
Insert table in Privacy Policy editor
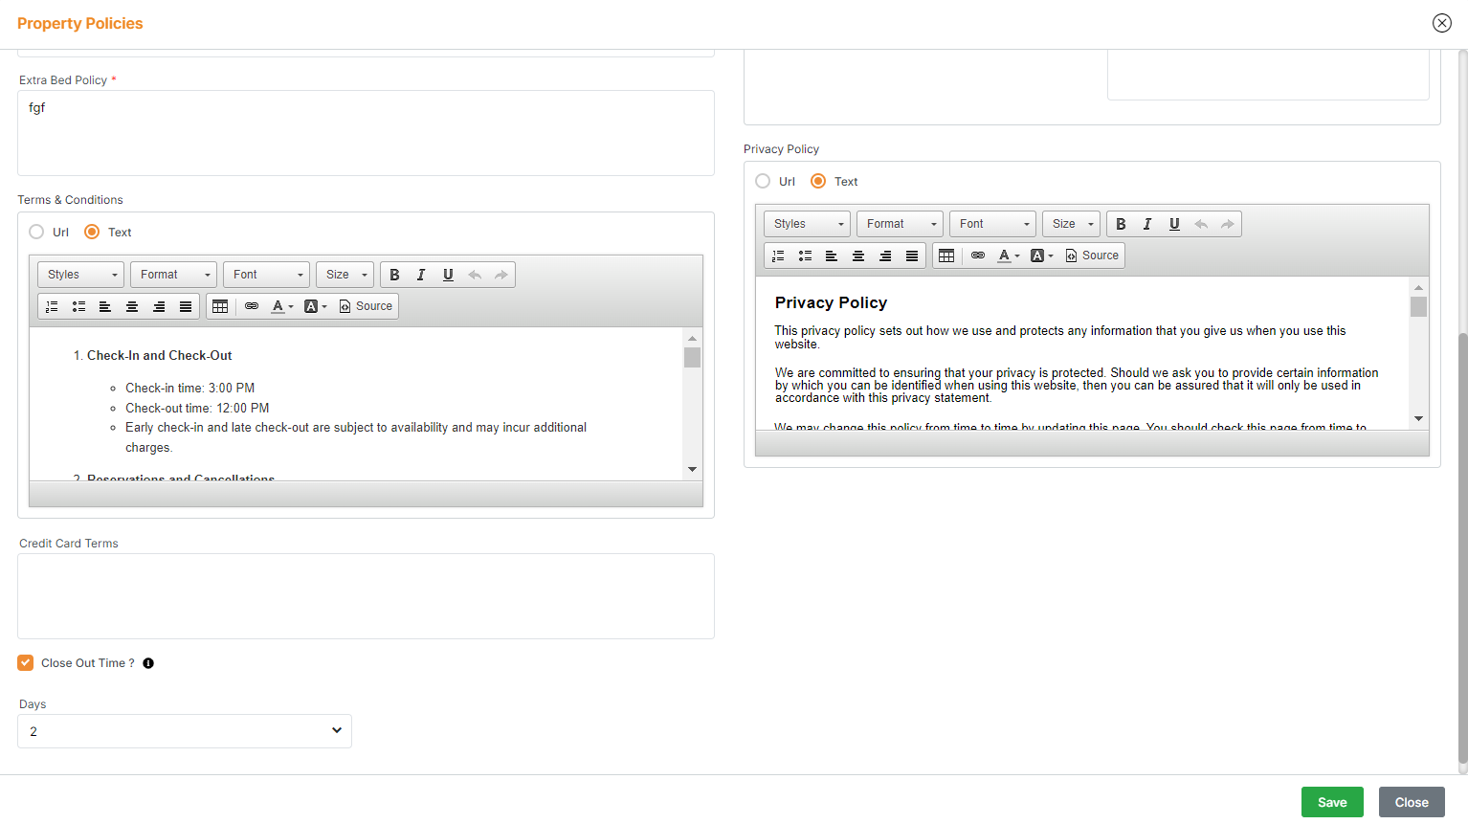click(x=946, y=256)
